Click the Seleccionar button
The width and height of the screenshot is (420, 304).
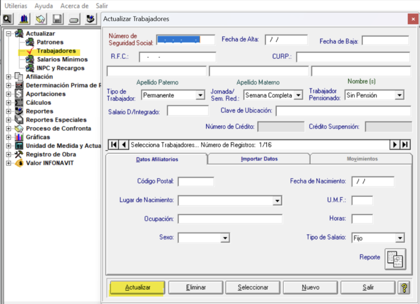[x=253, y=288]
